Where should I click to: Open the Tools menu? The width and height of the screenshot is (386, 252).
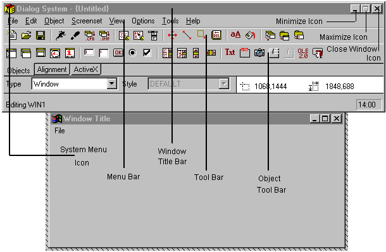point(170,21)
